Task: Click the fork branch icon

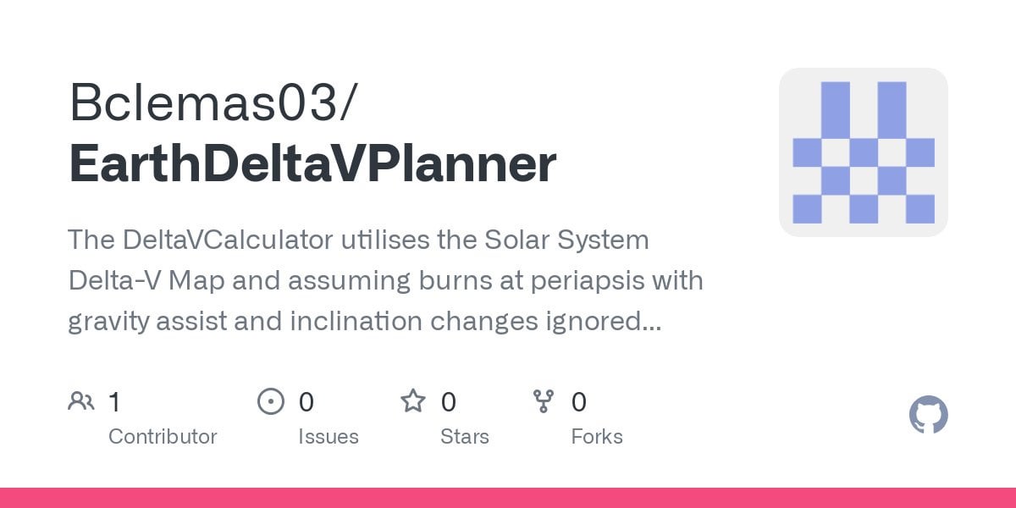Action: click(x=544, y=401)
